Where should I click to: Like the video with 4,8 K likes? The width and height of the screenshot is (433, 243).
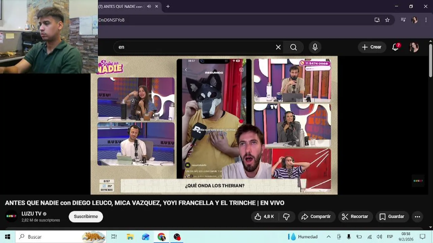[x=264, y=217]
